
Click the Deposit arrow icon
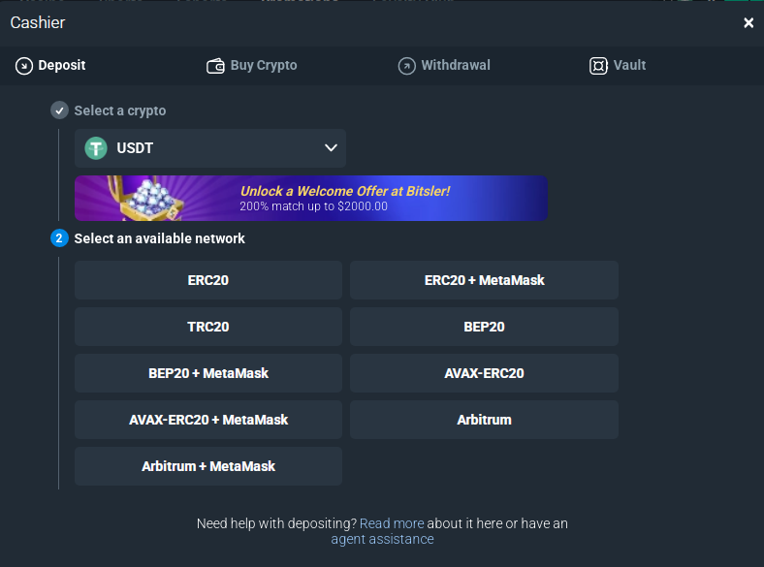(24, 66)
